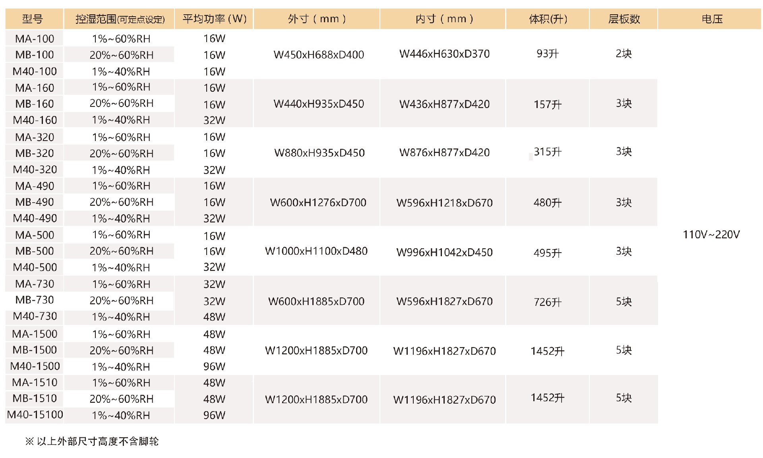This screenshot has height=458, width=763.
Task: Select the MA-730 model cell
Action: pos(35,284)
